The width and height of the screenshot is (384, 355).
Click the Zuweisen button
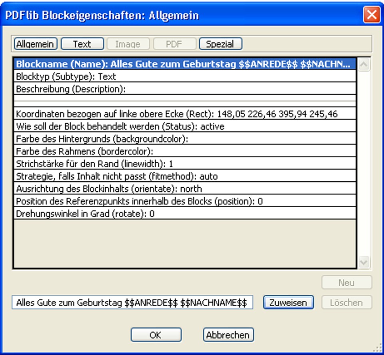tap(288, 302)
